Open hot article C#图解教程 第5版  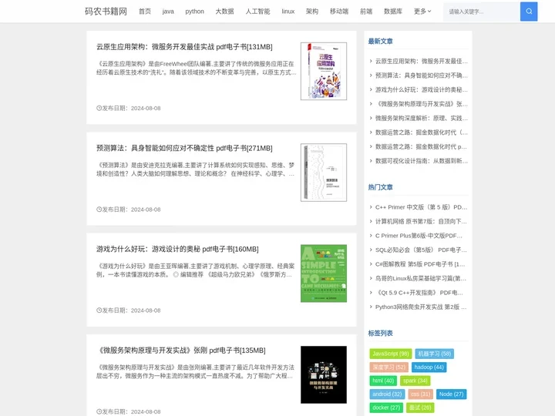(420, 264)
